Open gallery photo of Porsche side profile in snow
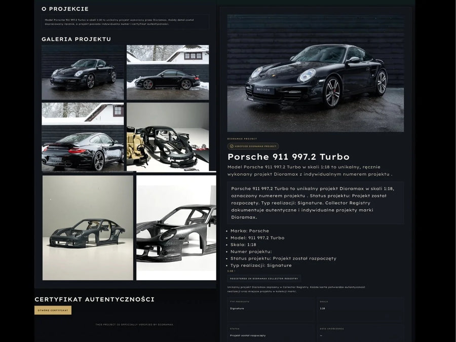The height and width of the screenshot is (342, 456). click(168, 72)
